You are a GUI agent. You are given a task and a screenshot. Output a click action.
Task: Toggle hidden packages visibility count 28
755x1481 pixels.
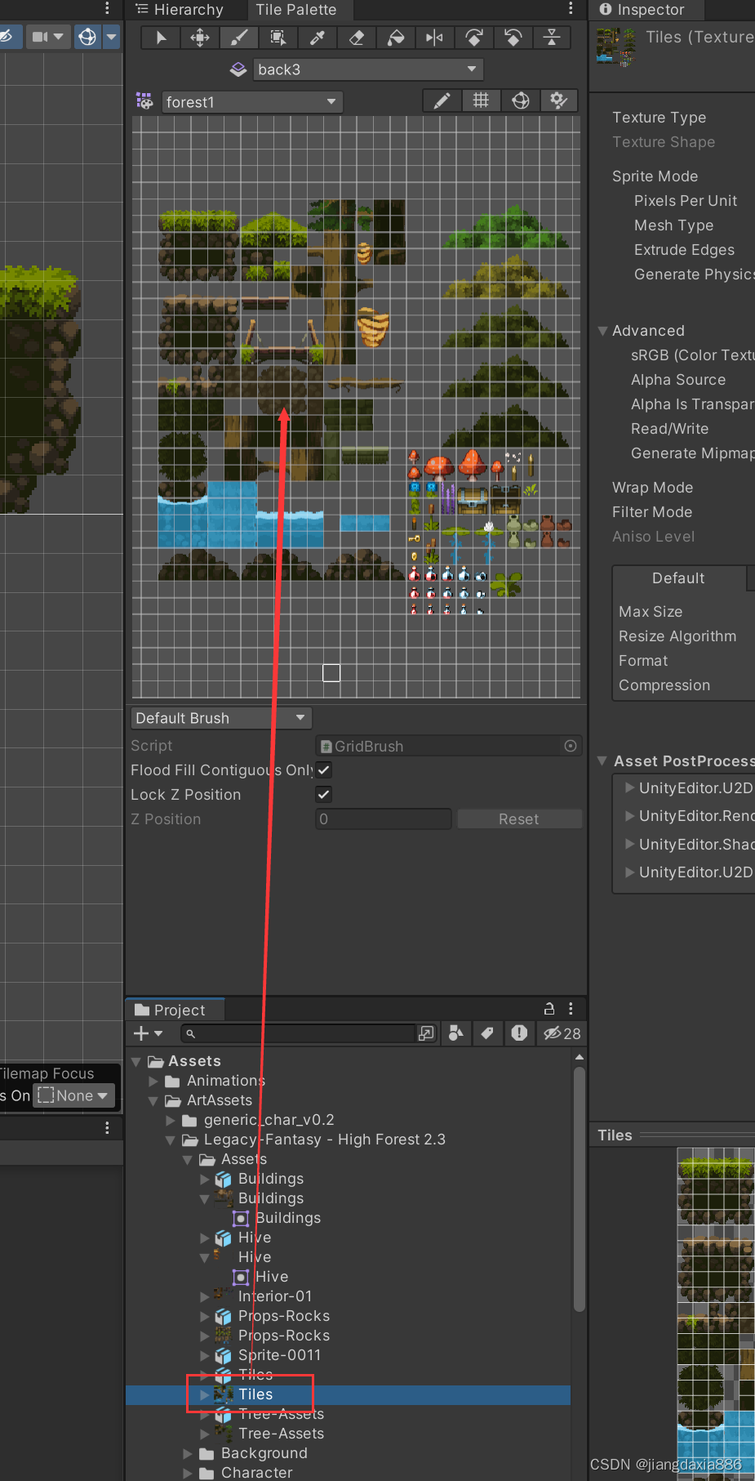[562, 1033]
